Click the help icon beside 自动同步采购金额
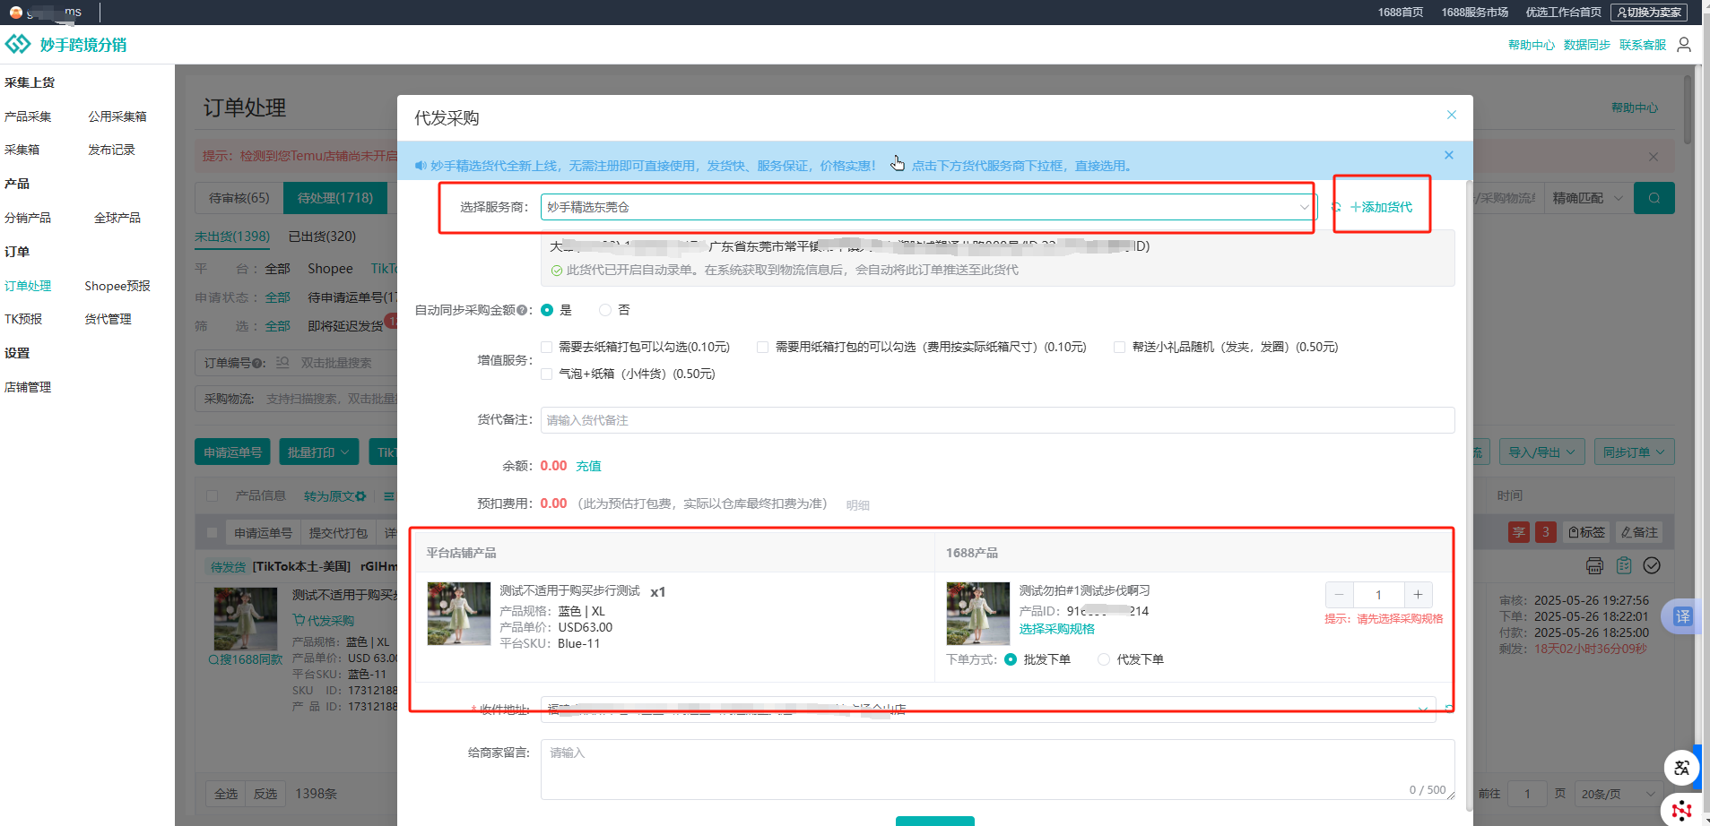1710x826 pixels. click(522, 310)
